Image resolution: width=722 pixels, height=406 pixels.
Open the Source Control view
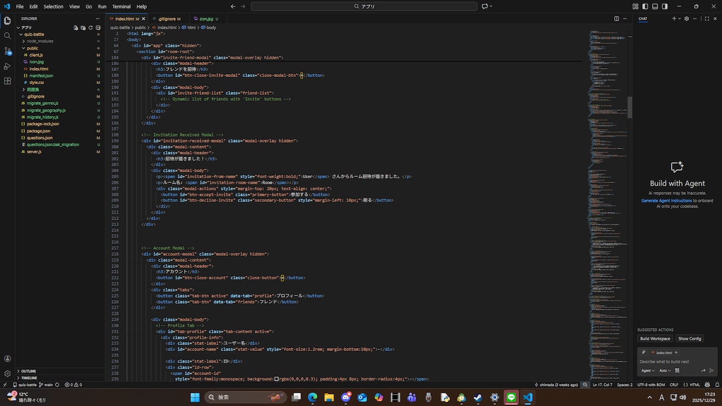8,51
